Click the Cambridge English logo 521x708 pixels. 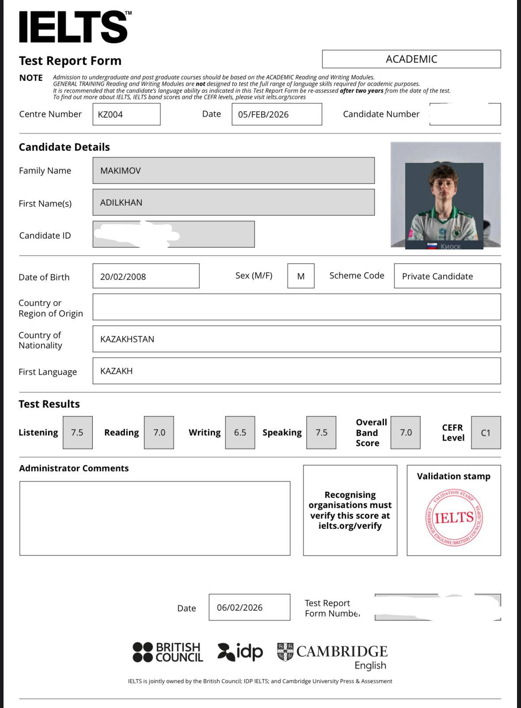click(332, 657)
